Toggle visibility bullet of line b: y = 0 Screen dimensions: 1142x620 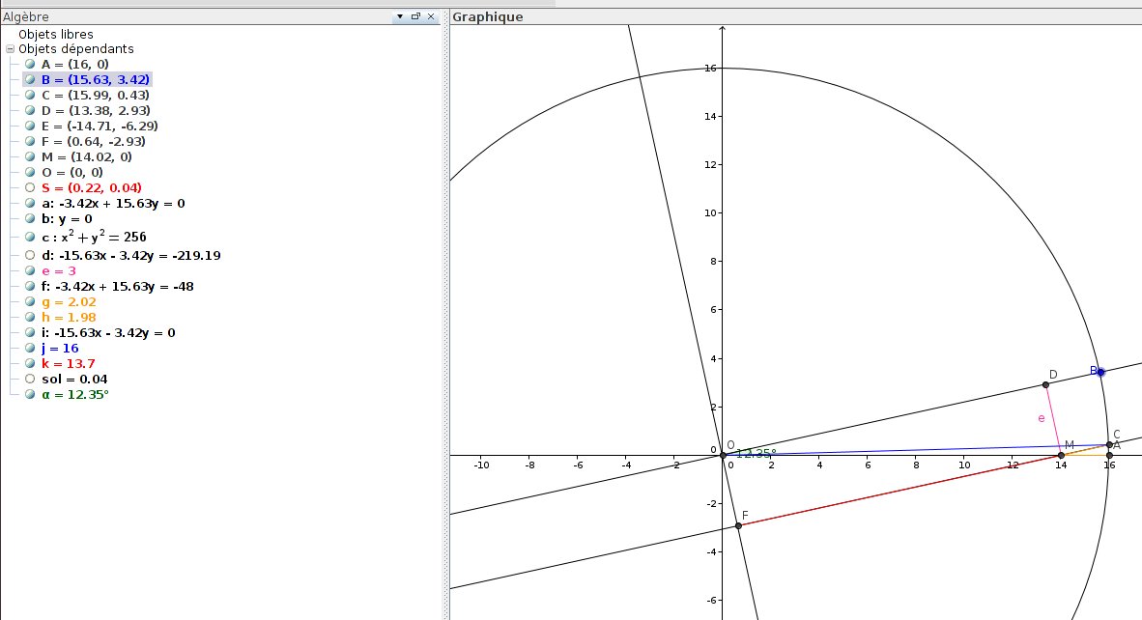(30, 218)
